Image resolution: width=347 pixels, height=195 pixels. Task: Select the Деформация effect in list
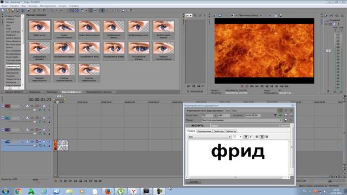click(12, 66)
